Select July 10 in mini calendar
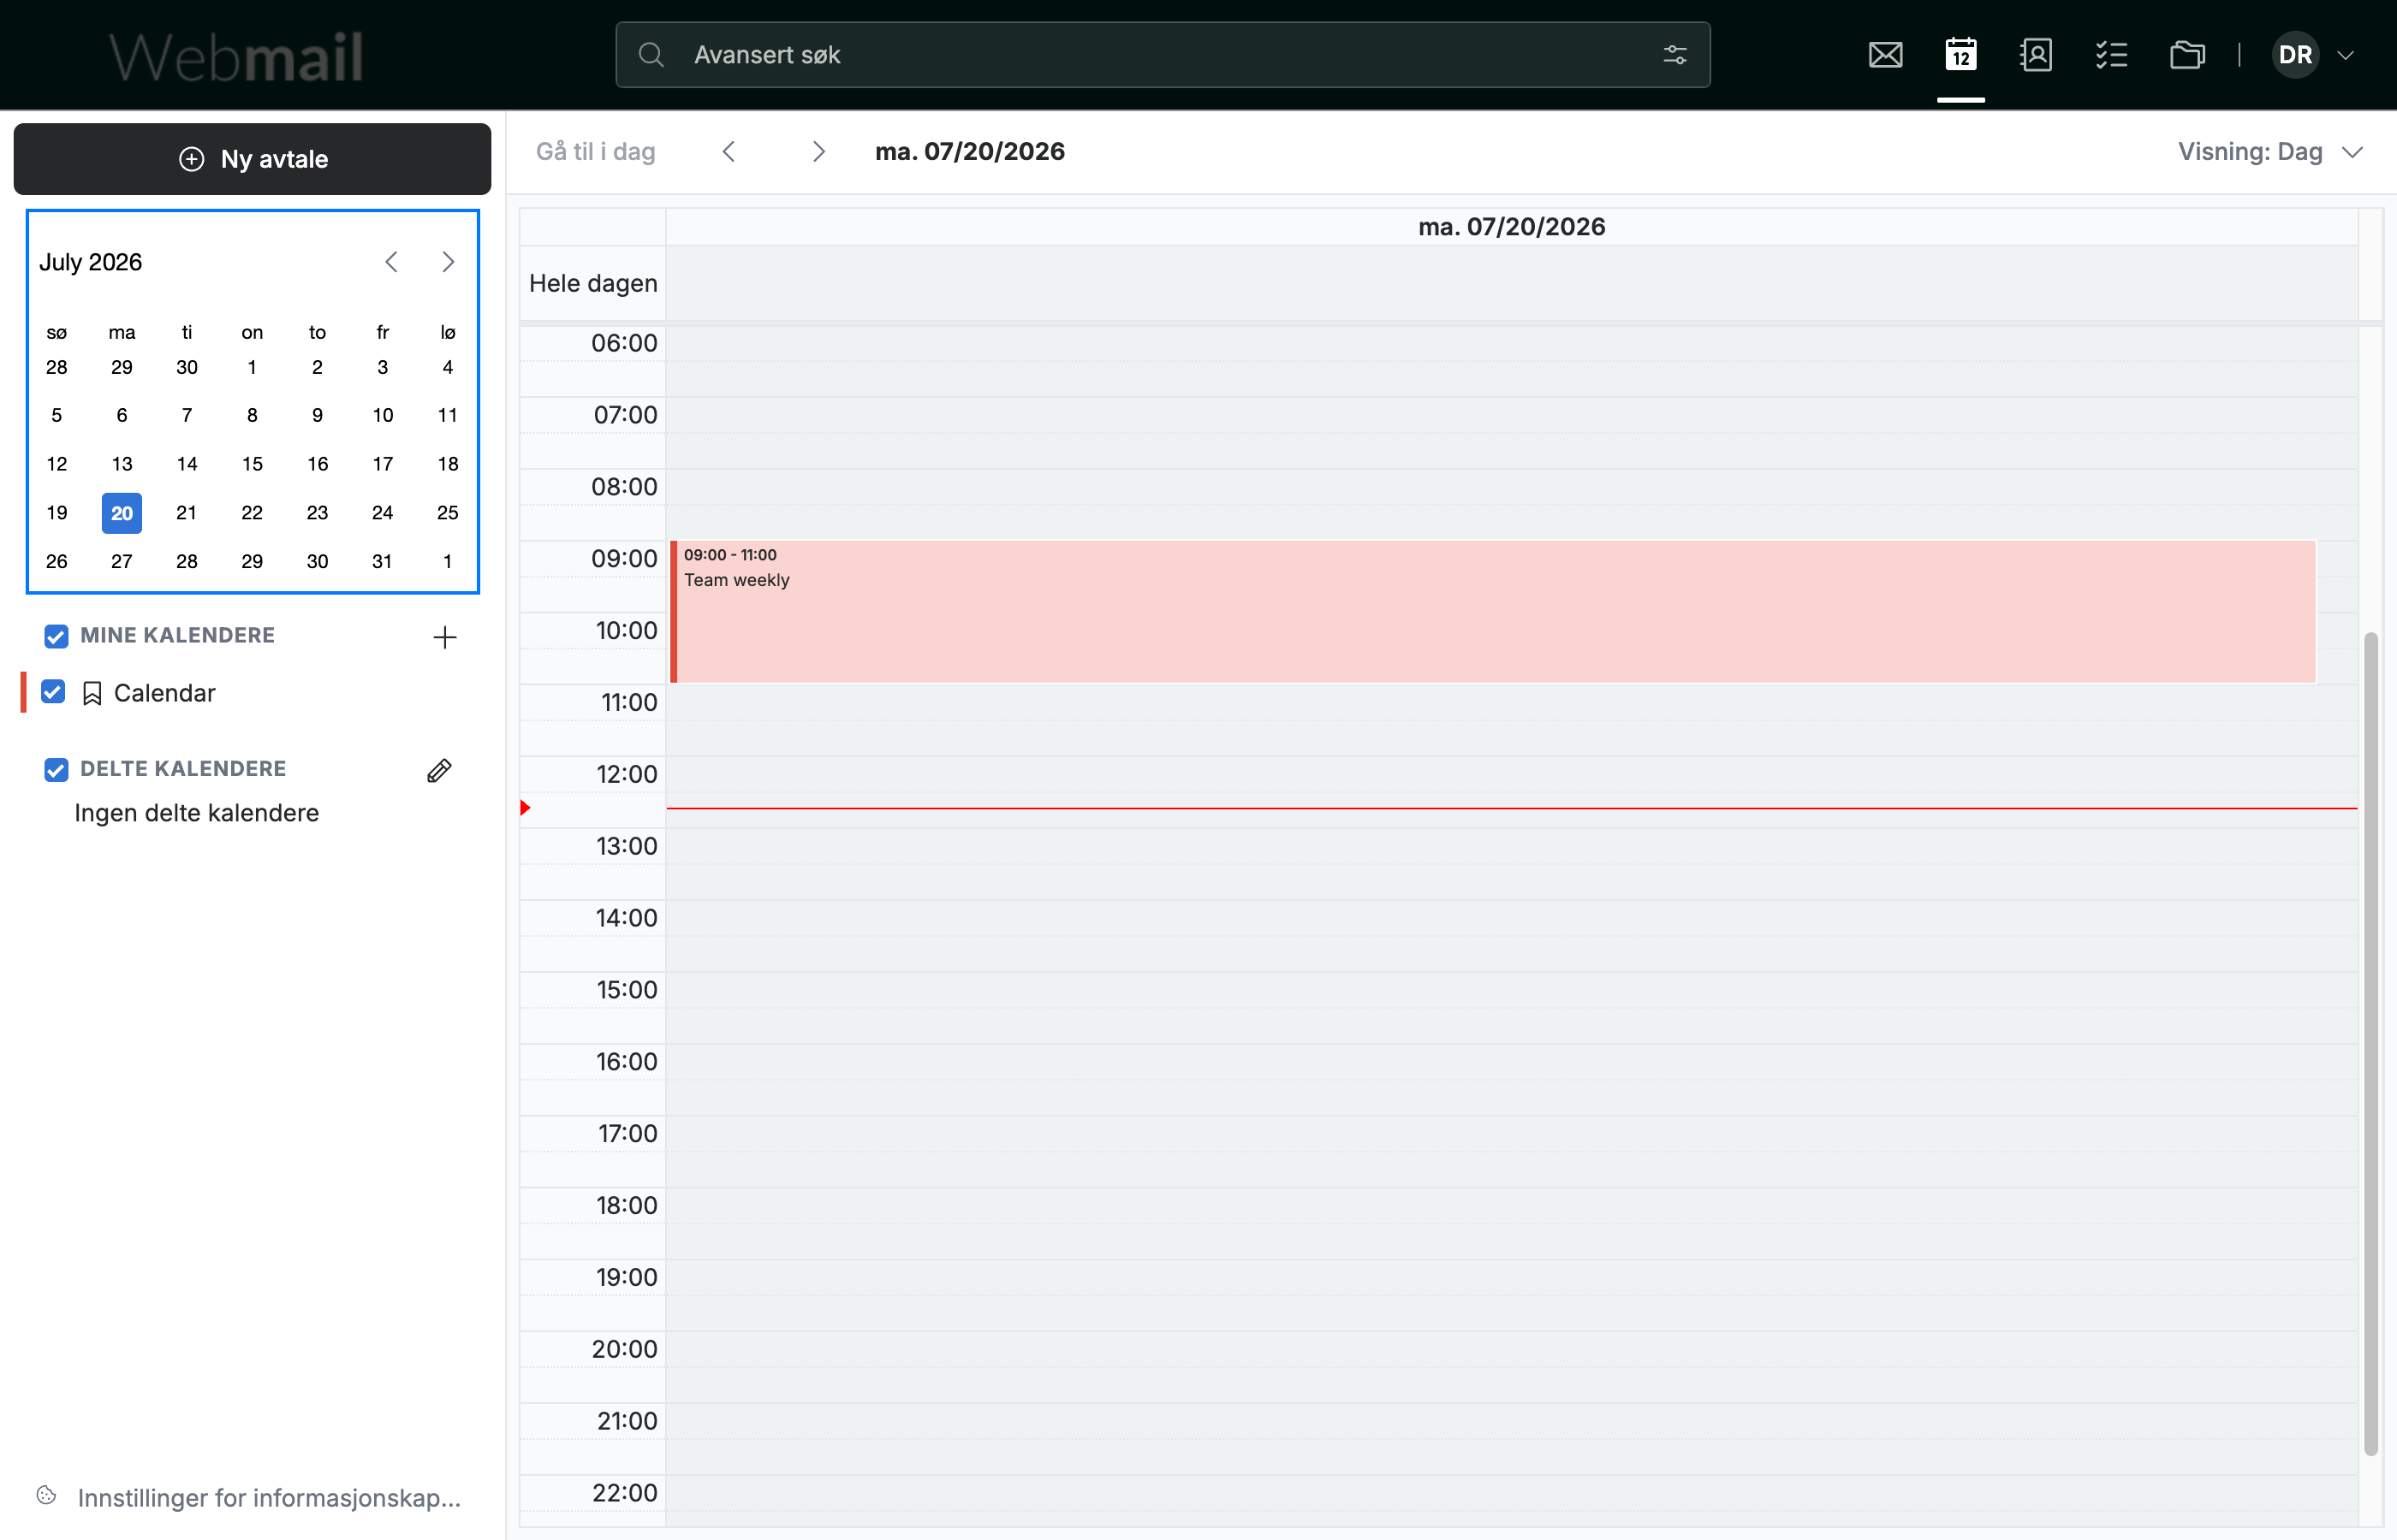The image size is (2397, 1540). pos(382,415)
